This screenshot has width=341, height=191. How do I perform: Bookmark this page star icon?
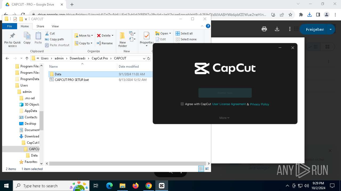tap(290, 15)
